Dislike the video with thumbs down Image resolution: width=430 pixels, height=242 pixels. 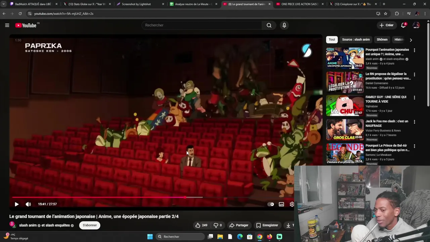[218, 225]
